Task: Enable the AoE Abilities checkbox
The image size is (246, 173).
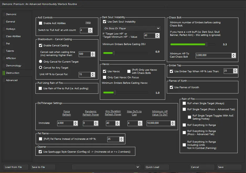Action: pos(40,23)
